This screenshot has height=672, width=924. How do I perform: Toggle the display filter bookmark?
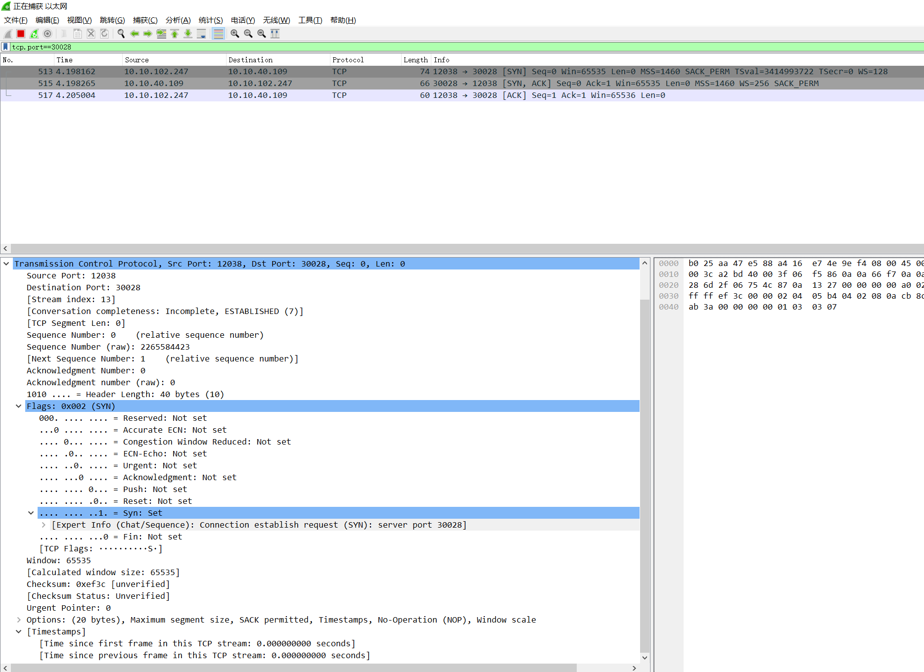pos(5,46)
